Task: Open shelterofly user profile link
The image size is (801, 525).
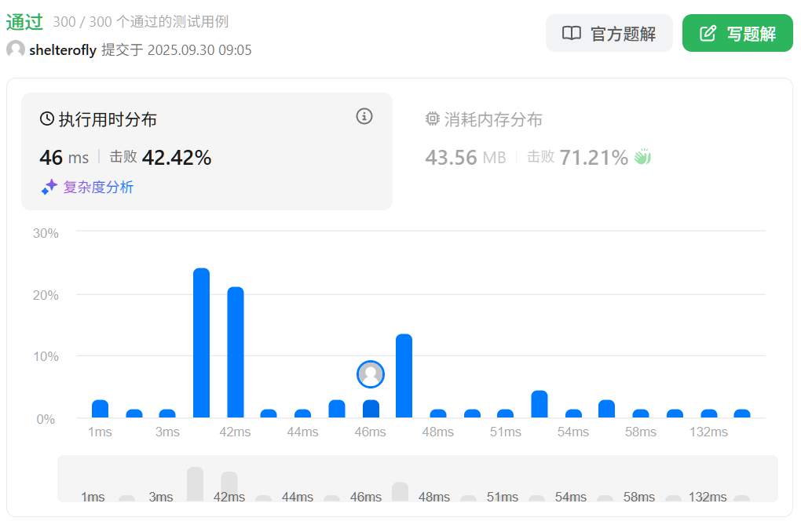Action: pos(63,50)
